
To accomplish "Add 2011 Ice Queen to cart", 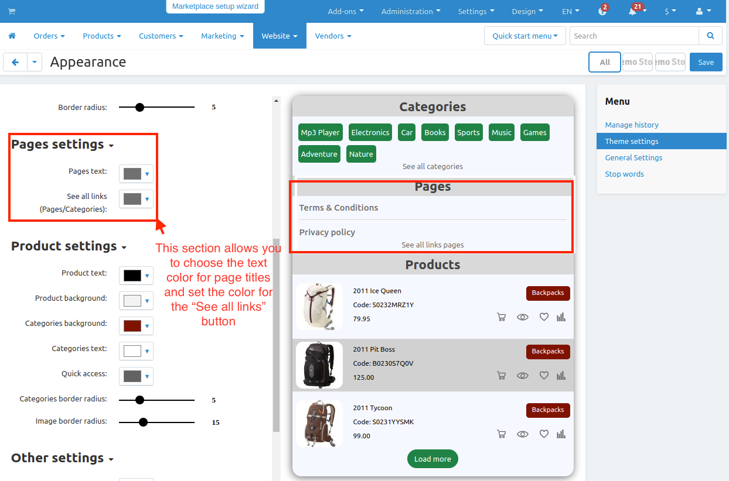I will 501,317.
